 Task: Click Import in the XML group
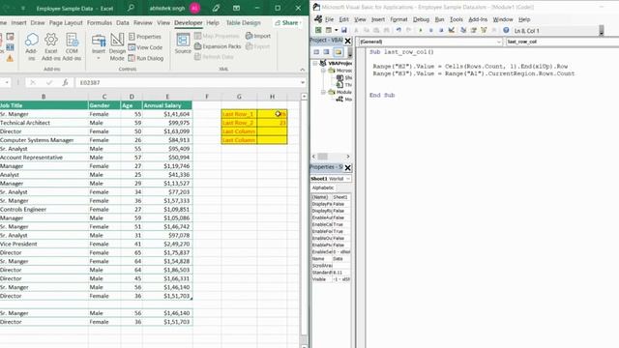click(258, 36)
